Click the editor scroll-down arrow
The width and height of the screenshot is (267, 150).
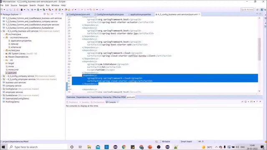point(259,91)
